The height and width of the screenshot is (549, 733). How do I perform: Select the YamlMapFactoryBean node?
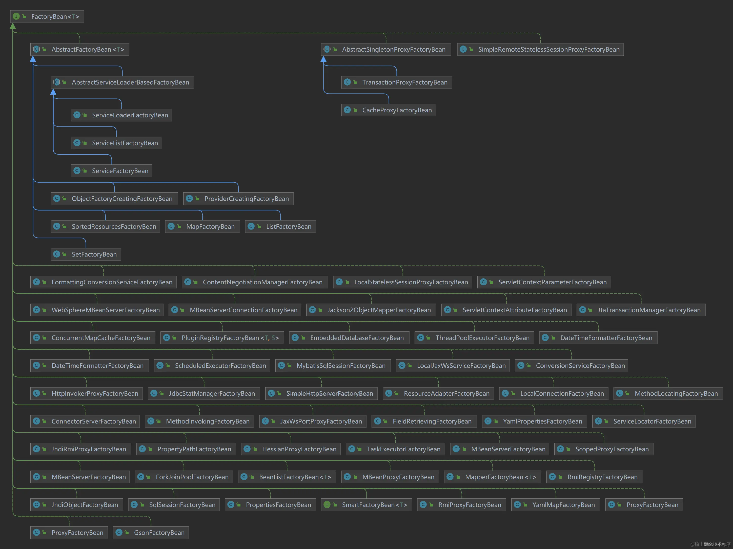click(563, 505)
